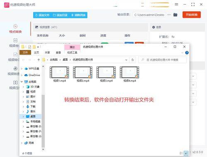Expand the 下载 tree node arrow

click(x=23, y=107)
